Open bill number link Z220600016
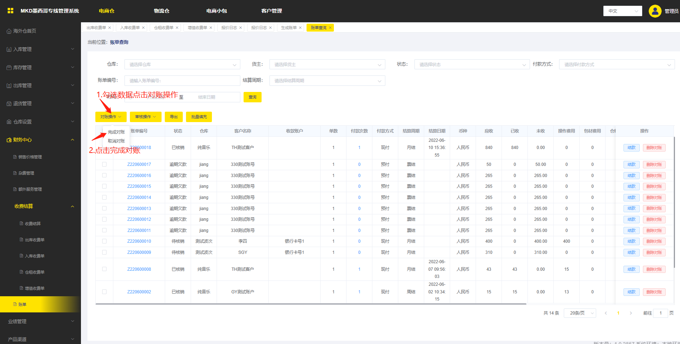680x344 pixels. point(139,176)
